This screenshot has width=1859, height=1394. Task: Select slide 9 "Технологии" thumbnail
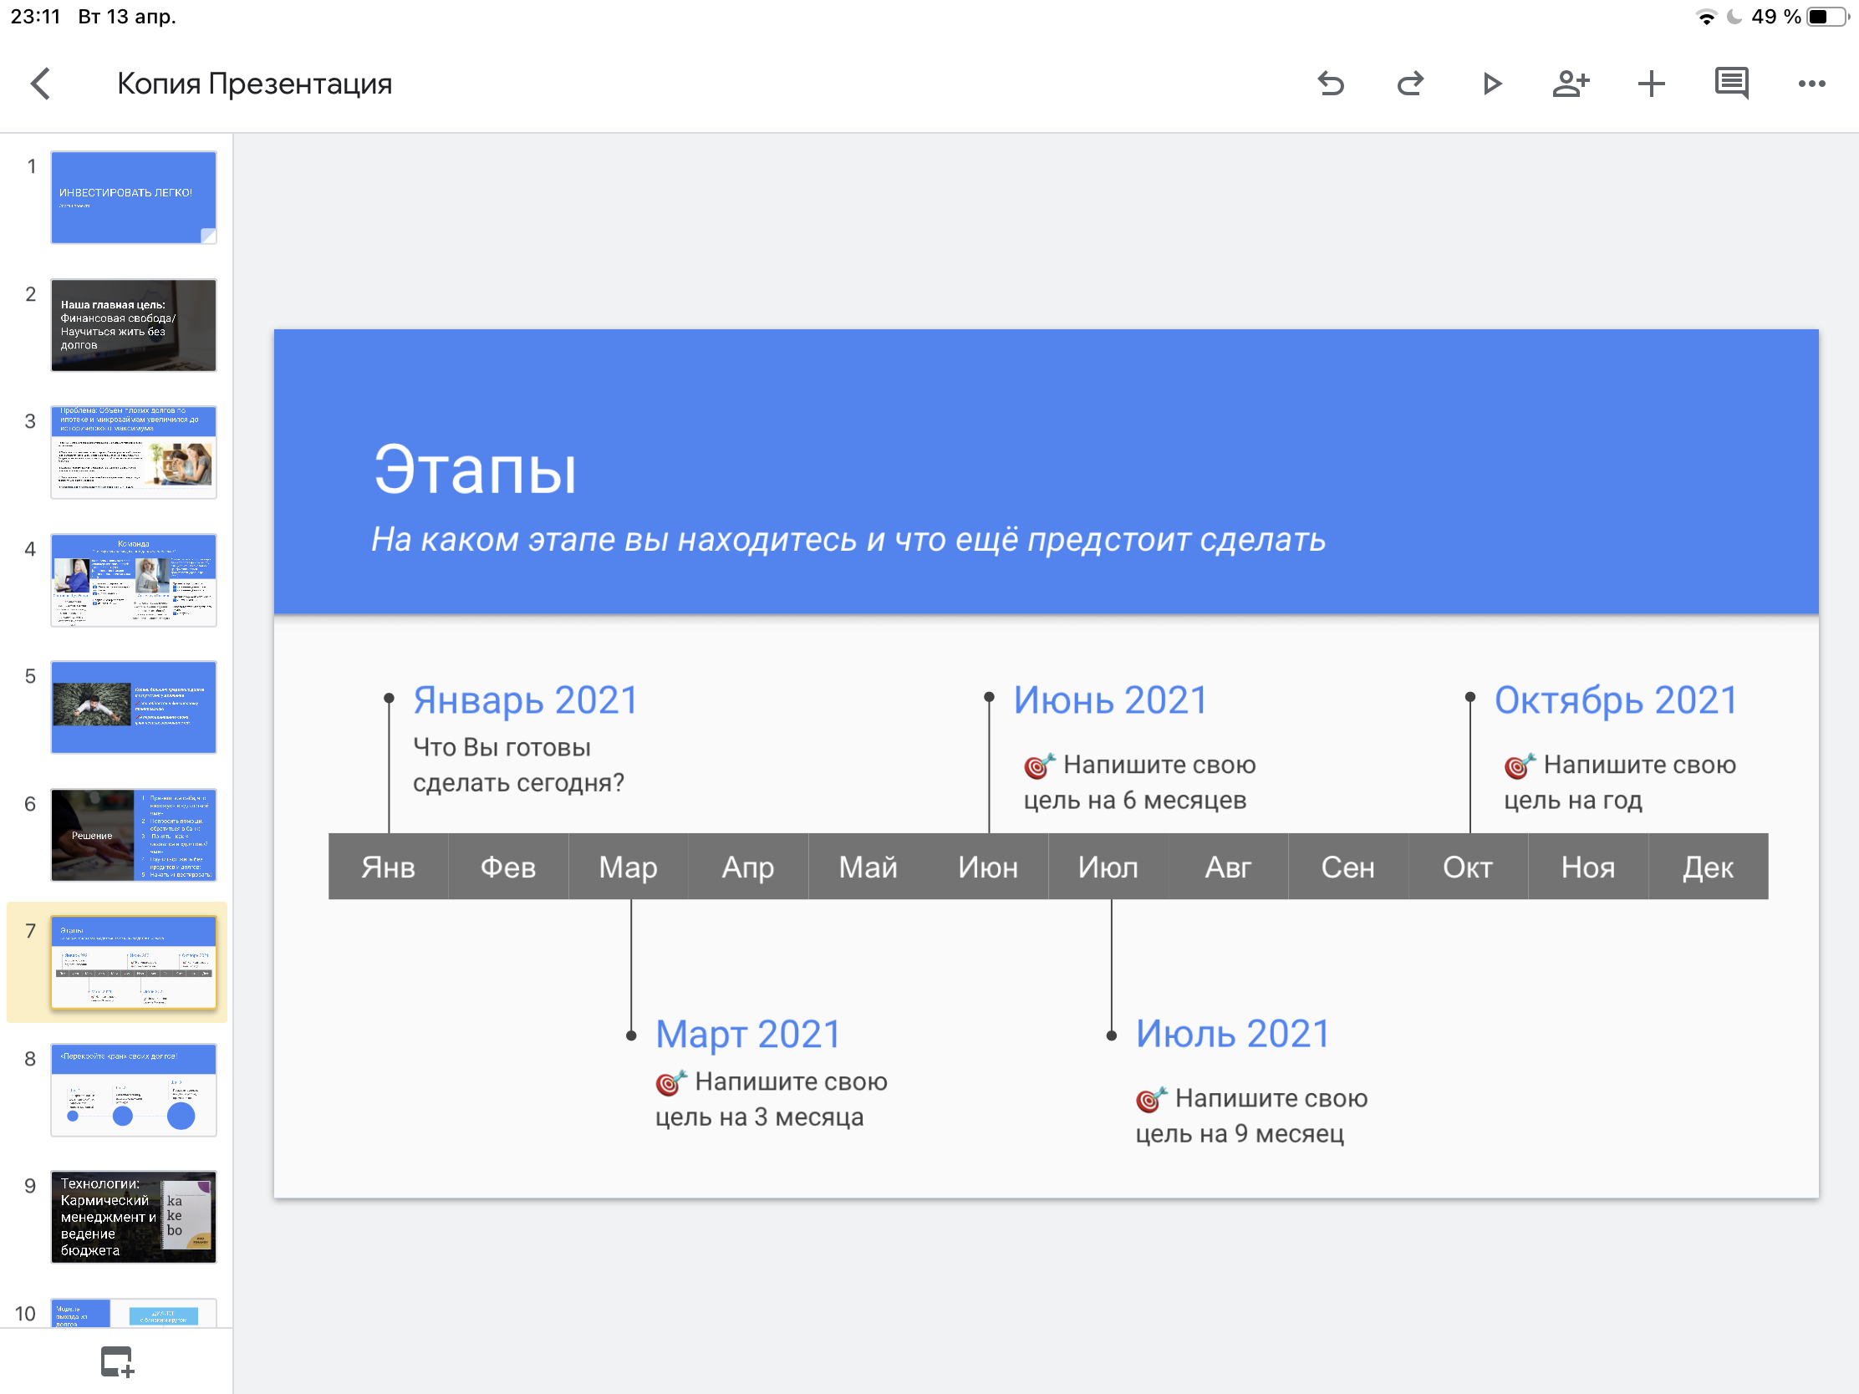(134, 1217)
